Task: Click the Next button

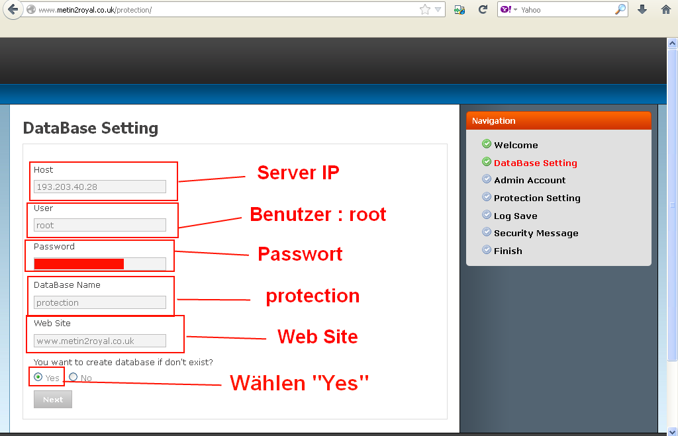Action: pyautogui.click(x=53, y=400)
